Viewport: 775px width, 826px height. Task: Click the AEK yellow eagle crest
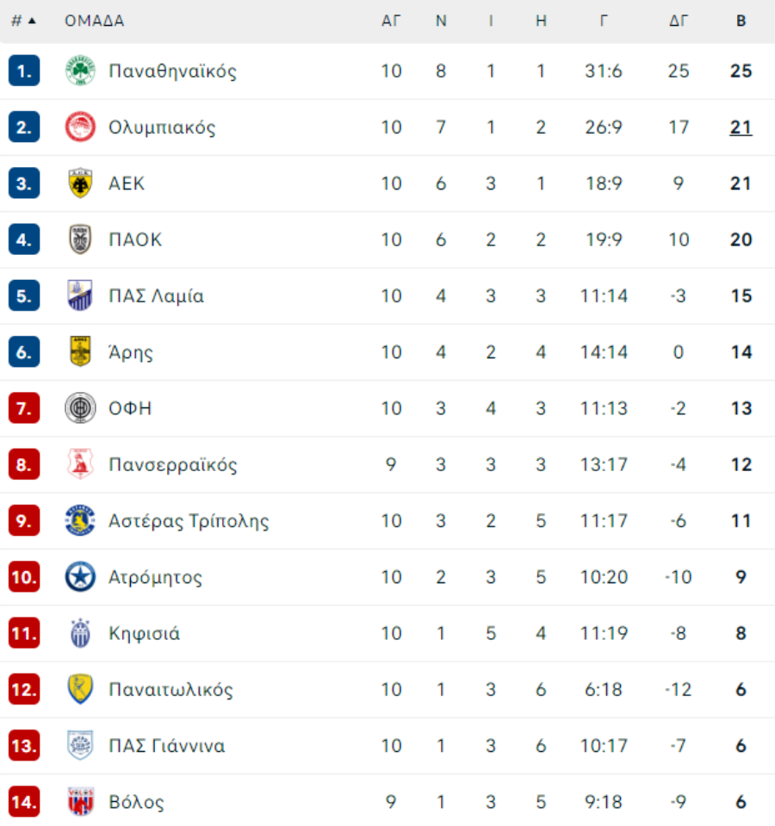(80, 183)
